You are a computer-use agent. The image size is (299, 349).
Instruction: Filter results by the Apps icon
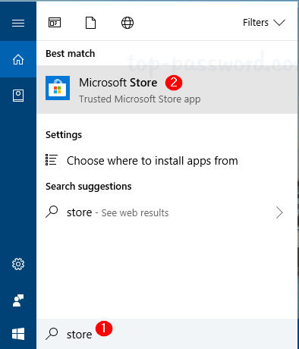55,23
